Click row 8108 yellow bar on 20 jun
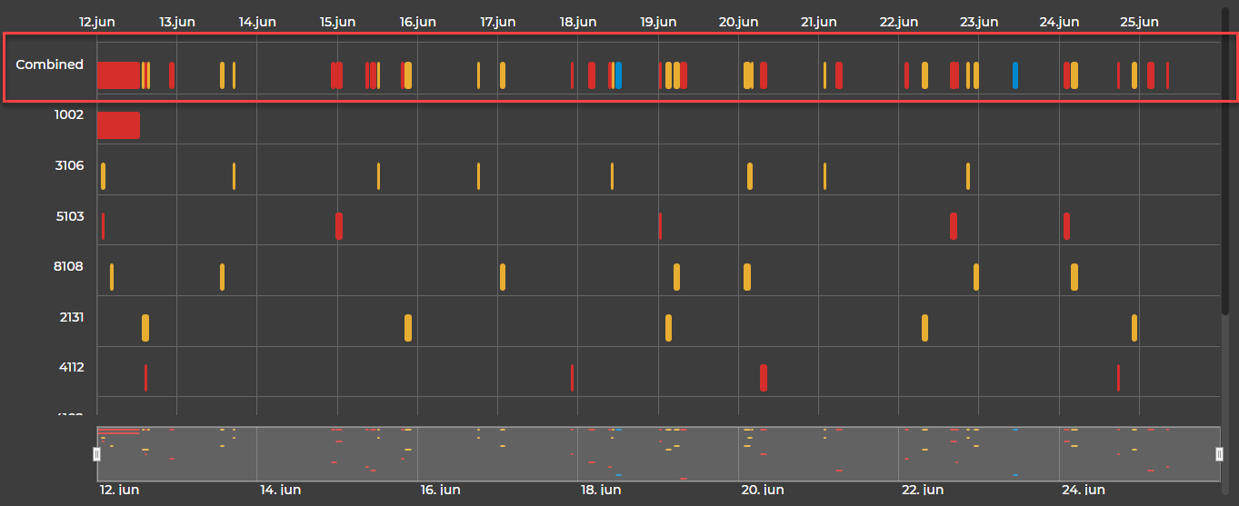This screenshot has width=1239, height=506. (747, 277)
